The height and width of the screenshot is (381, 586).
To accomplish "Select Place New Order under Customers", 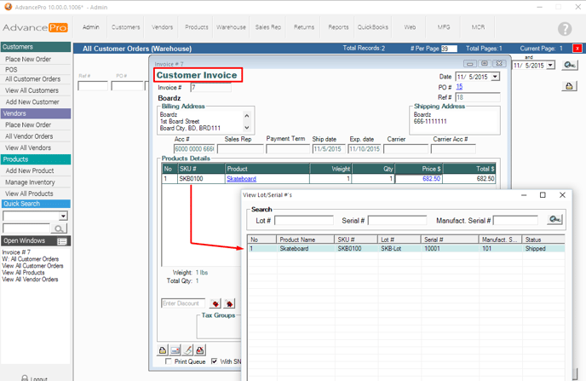I will coord(28,59).
